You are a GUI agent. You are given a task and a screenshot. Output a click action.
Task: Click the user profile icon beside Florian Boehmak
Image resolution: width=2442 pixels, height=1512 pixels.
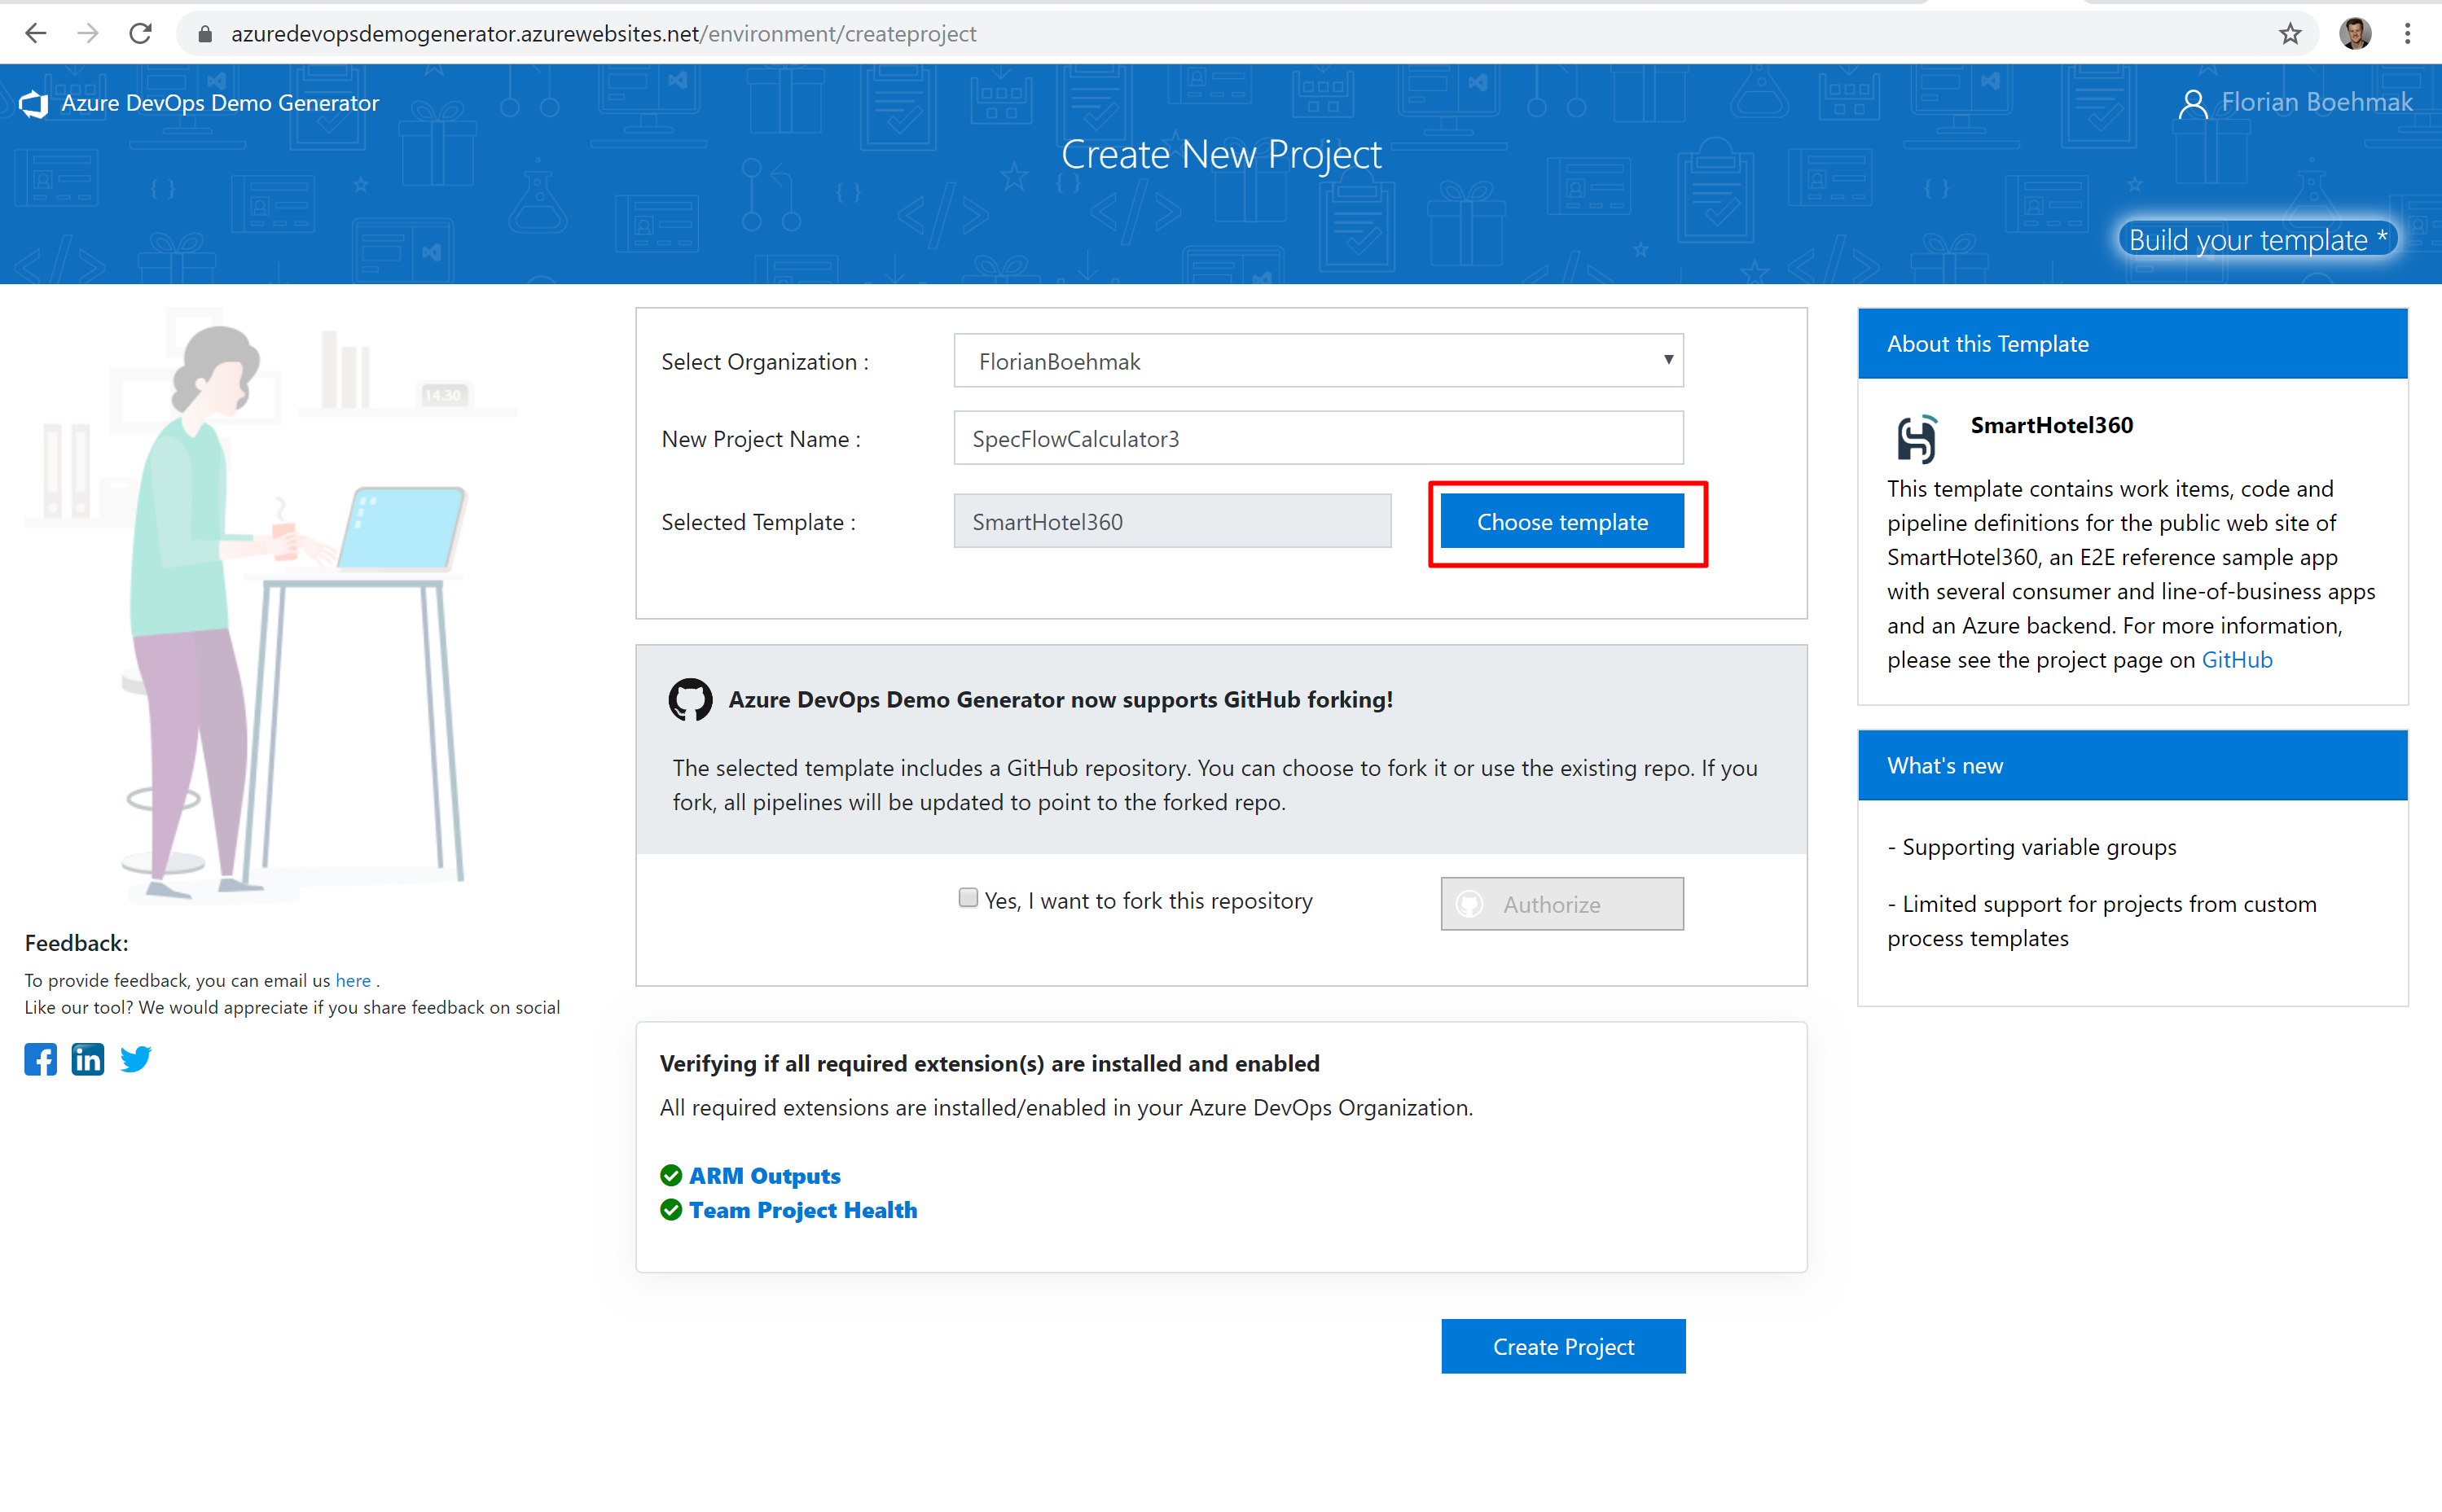tap(2192, 104)
